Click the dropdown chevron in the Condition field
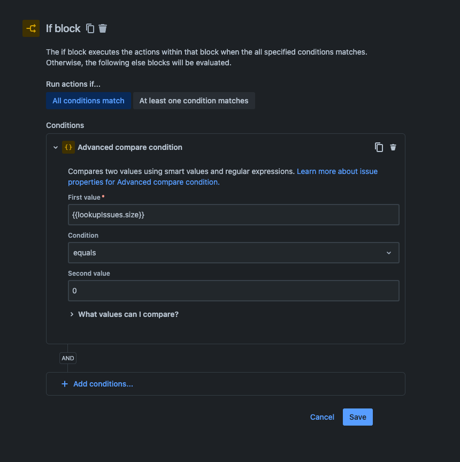Screen dimensions: 460x462 (x=389, y=253)
